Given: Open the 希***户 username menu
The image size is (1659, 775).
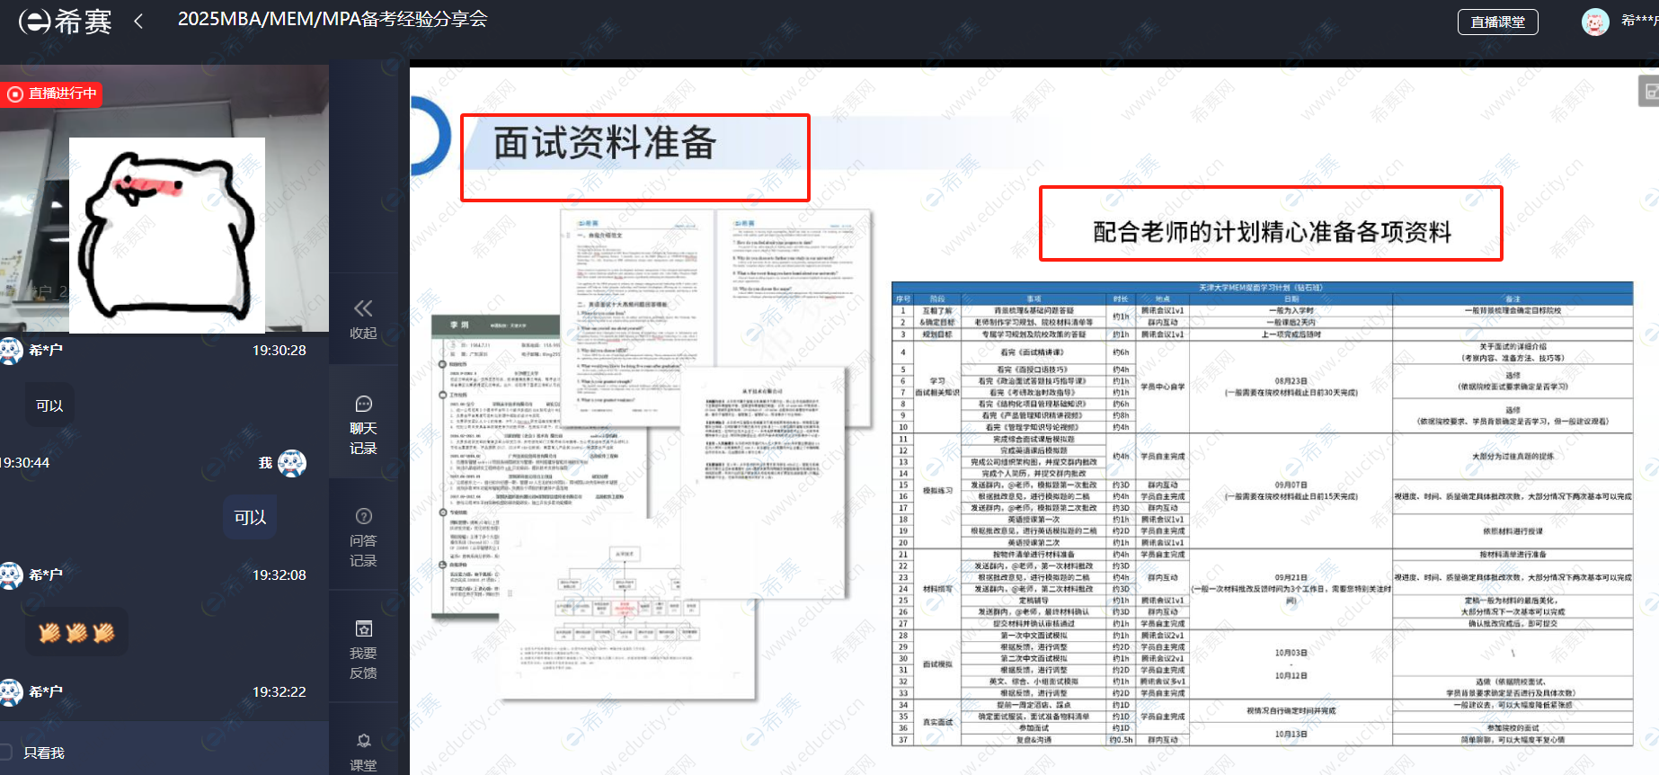Looking at the screenshot, I should pyautogui.click(x=1639, y=21).
